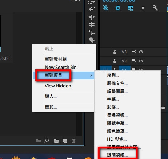Open the 新建項目 menu entry
Image resolution: width=168 pixels, height=159 pixels.
click(x=64, y=76)
